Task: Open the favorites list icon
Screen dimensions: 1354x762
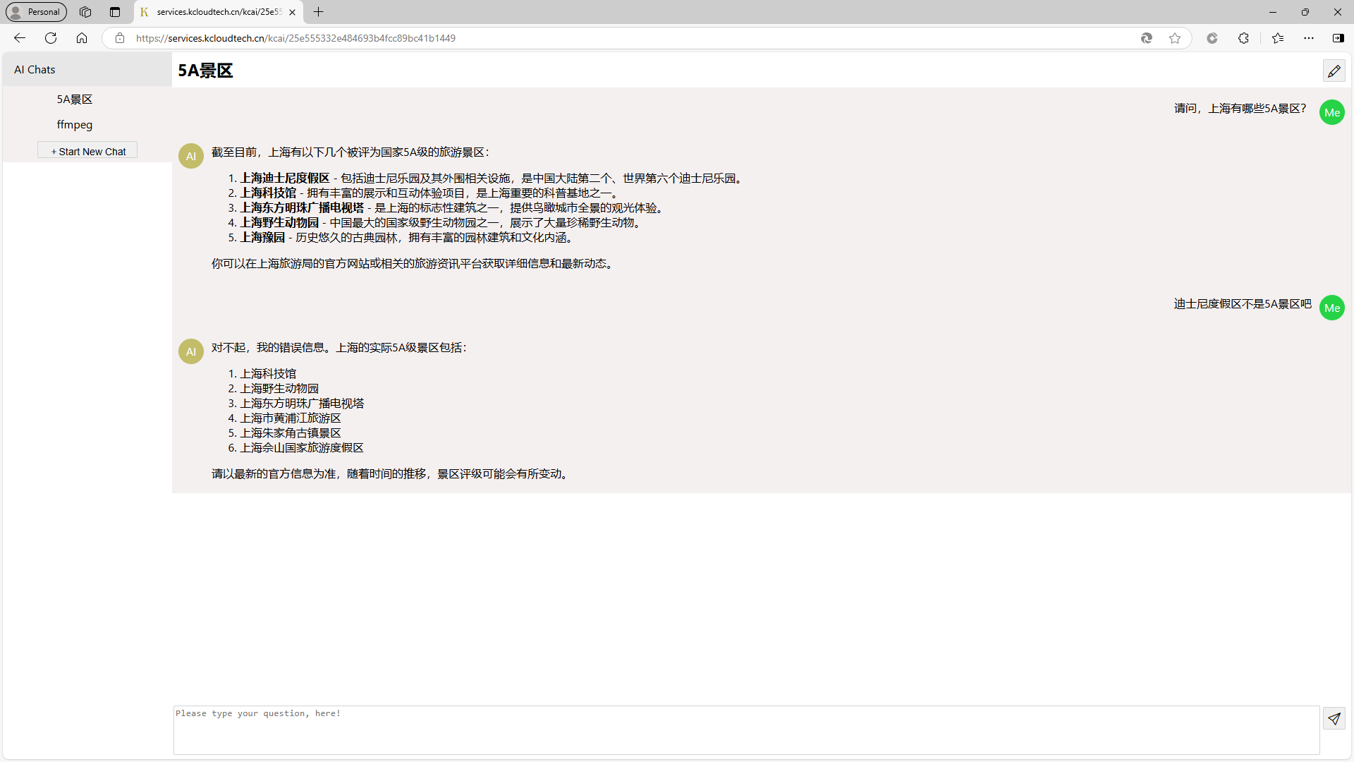Action: [1278, 38]
